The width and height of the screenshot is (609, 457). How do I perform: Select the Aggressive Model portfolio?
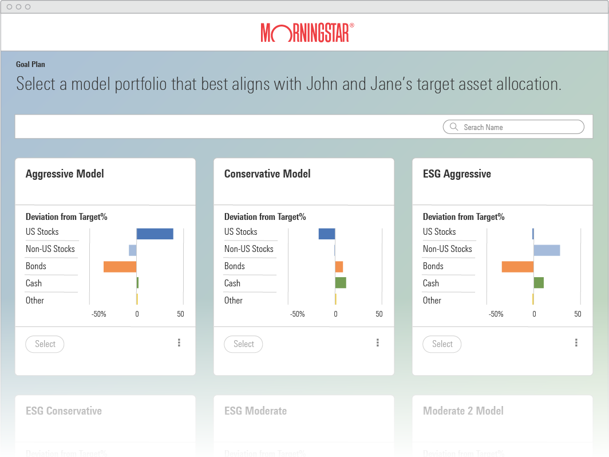45,344
